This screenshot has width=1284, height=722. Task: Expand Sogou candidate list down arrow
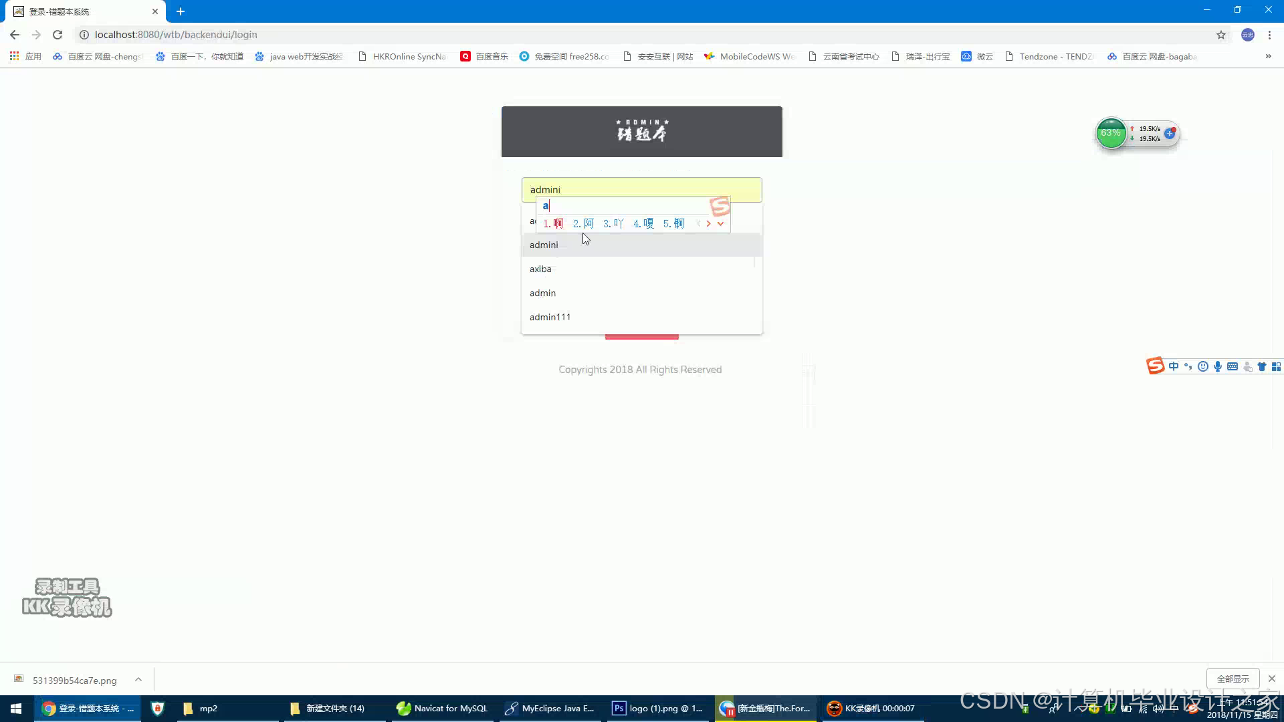coord(721,224)
